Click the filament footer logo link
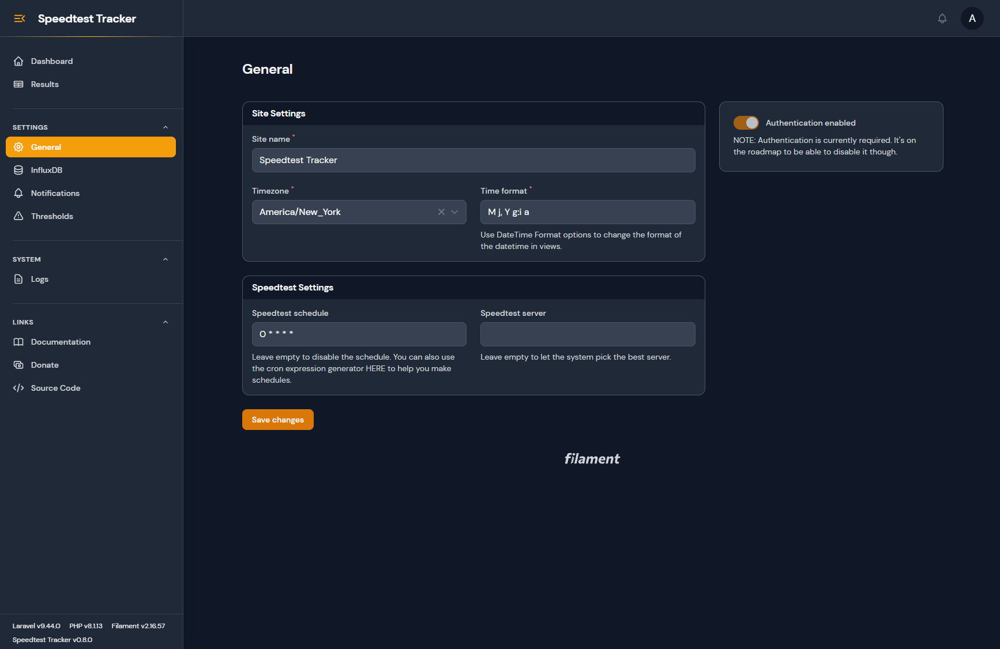This screenshot has height=649, width=1000. point(592,459)
